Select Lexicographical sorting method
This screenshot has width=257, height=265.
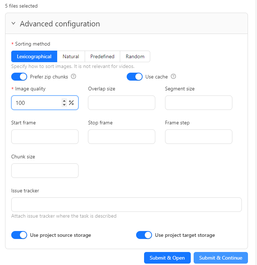[34, 56]
